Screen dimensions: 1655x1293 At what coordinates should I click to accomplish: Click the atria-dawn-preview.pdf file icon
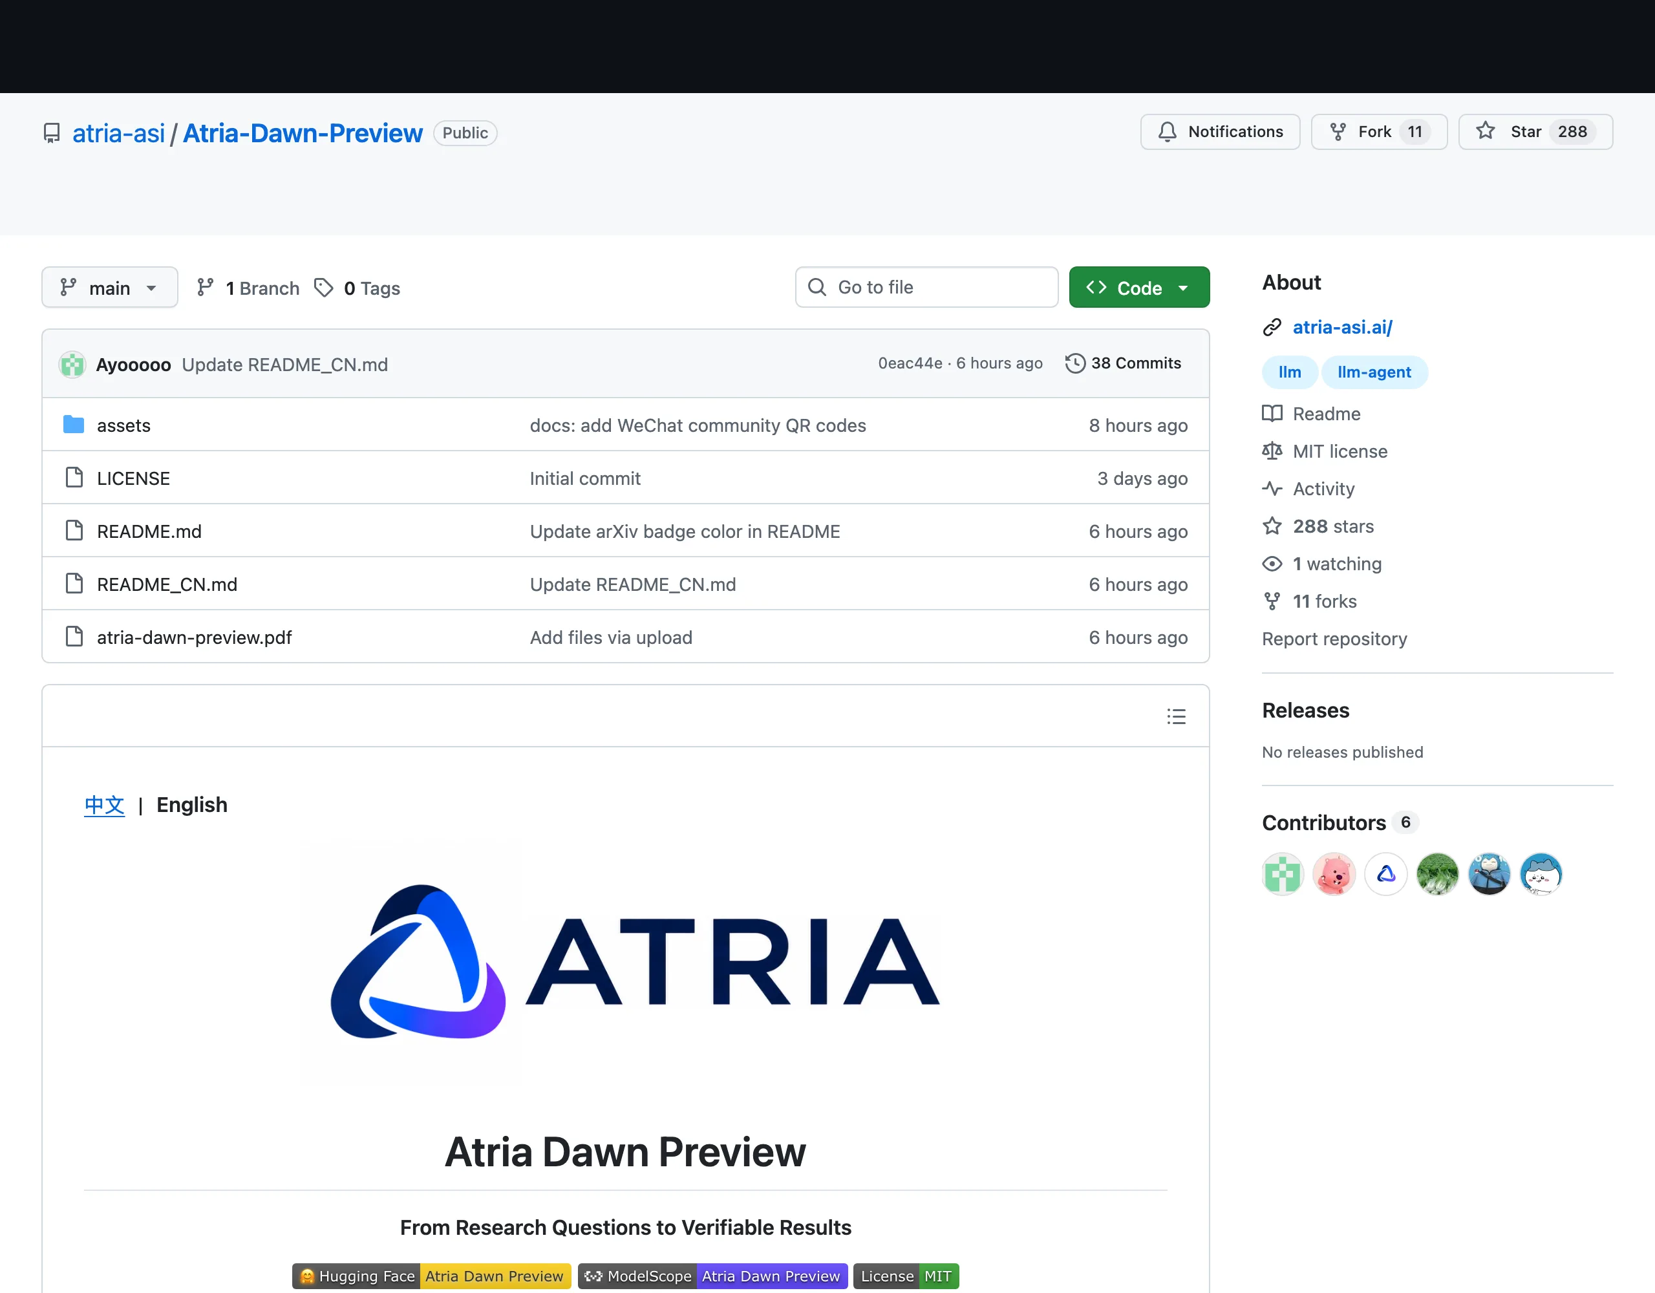[74, 637]
